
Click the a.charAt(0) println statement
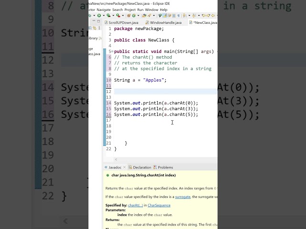[x=156, y=103]
